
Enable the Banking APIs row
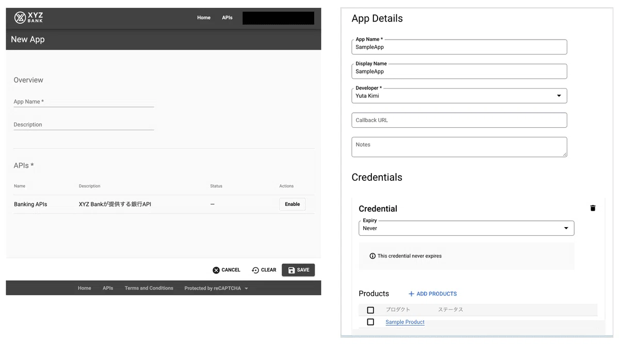coord(292,204)
